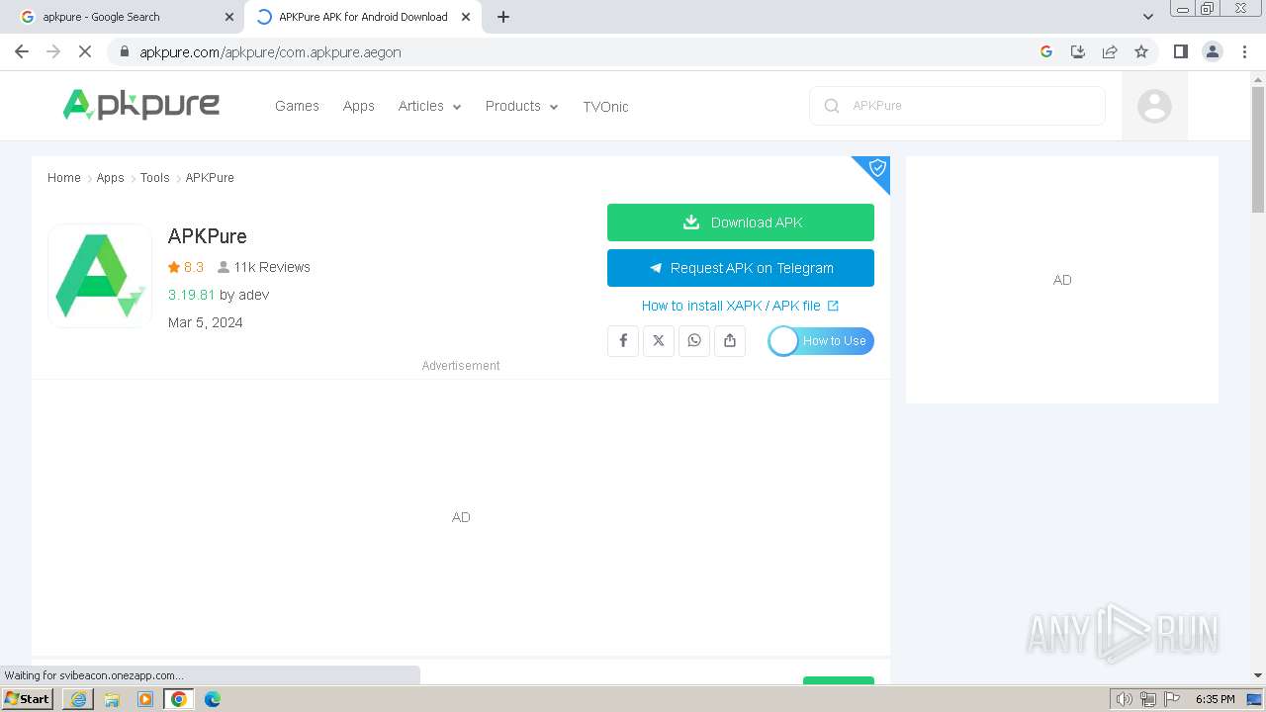Image resolution: width=1266 pixels, height=712 pixels.
Task: Launch Internet Explorer from taskbar
Action: click(x=78, y=699)
